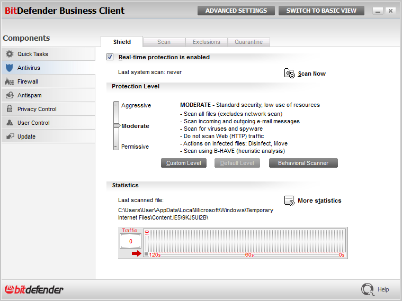Click the Antivirus shield icon

click(9, 68)
